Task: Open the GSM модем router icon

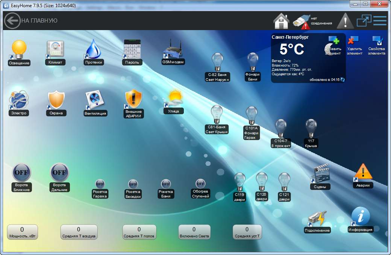Action: (x=173, y=49)
